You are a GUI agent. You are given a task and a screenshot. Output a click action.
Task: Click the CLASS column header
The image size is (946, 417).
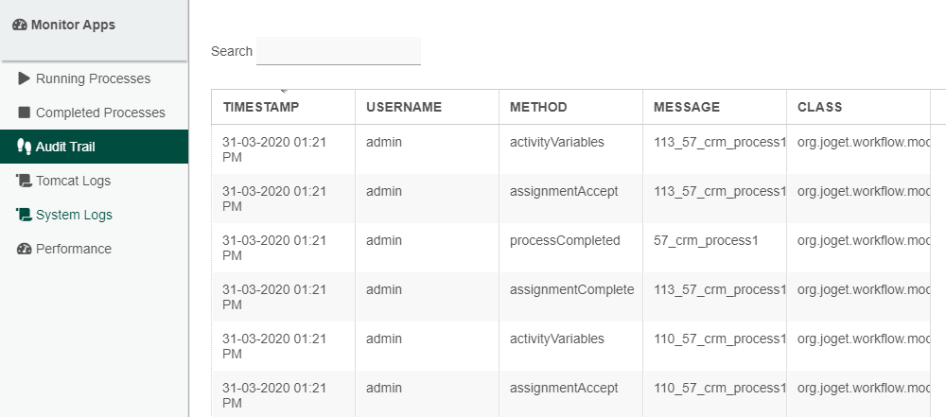819,107
